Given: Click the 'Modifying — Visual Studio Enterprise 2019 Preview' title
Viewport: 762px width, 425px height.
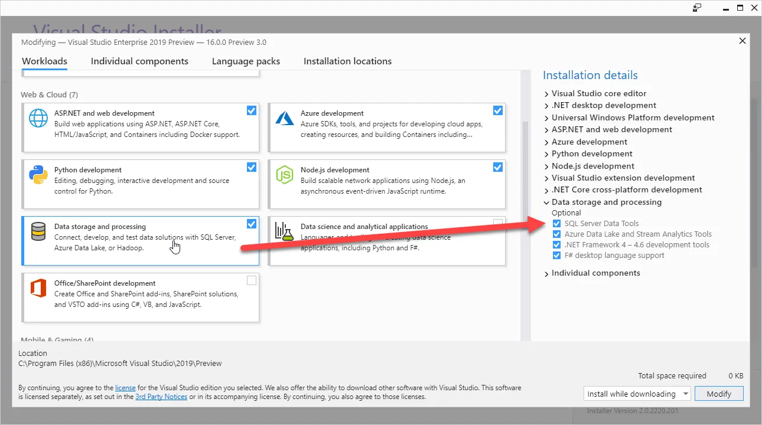Looking at the screenshot, I should point(144,42).
